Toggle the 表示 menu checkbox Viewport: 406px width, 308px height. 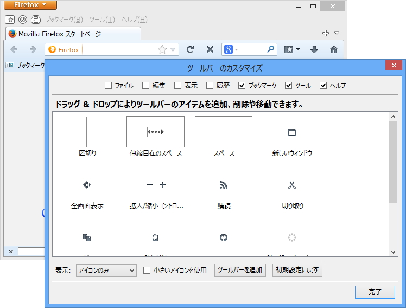click(x=177, y=85)
